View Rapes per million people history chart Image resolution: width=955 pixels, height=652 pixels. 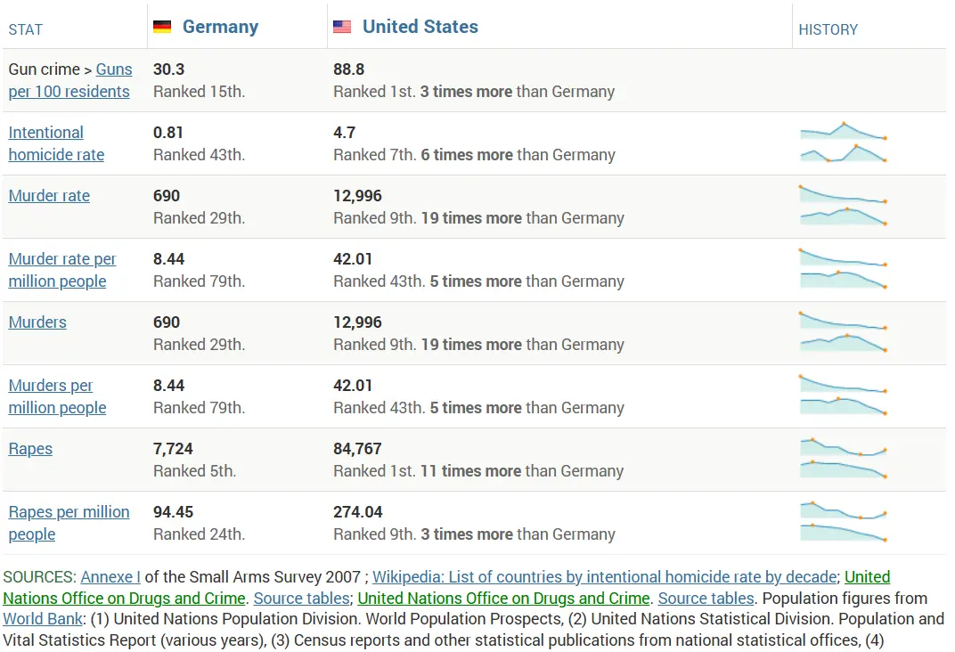[x=843, y=522]
